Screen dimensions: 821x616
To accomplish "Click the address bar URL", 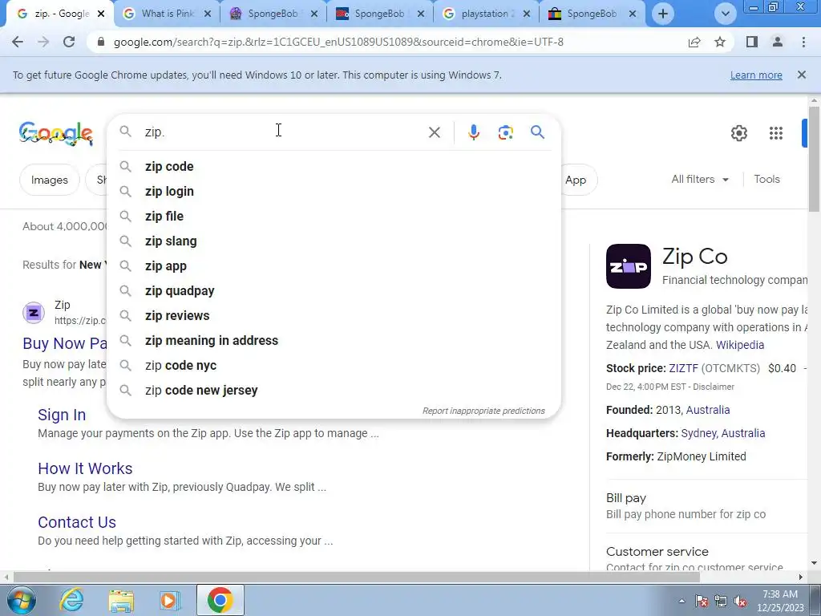I will [338, 42].
